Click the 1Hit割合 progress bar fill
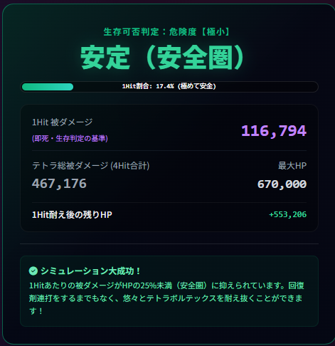This screenshot has height=346, width=335. coord(48,87)
